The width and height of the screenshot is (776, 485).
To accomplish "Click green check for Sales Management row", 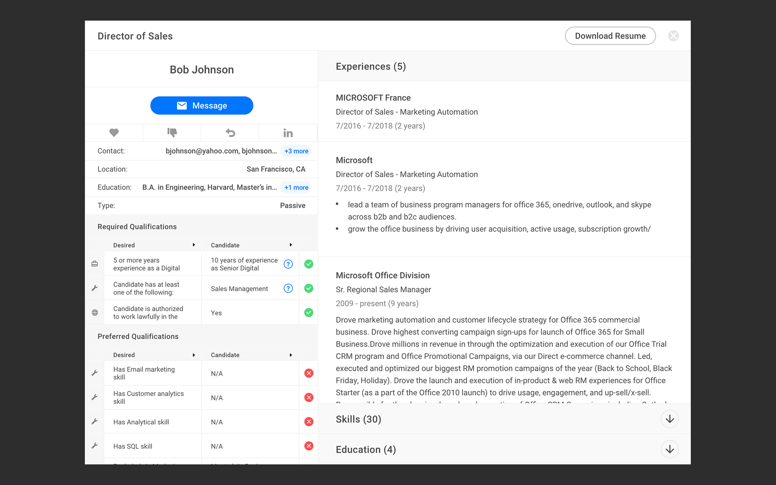I will click(309, 288).
